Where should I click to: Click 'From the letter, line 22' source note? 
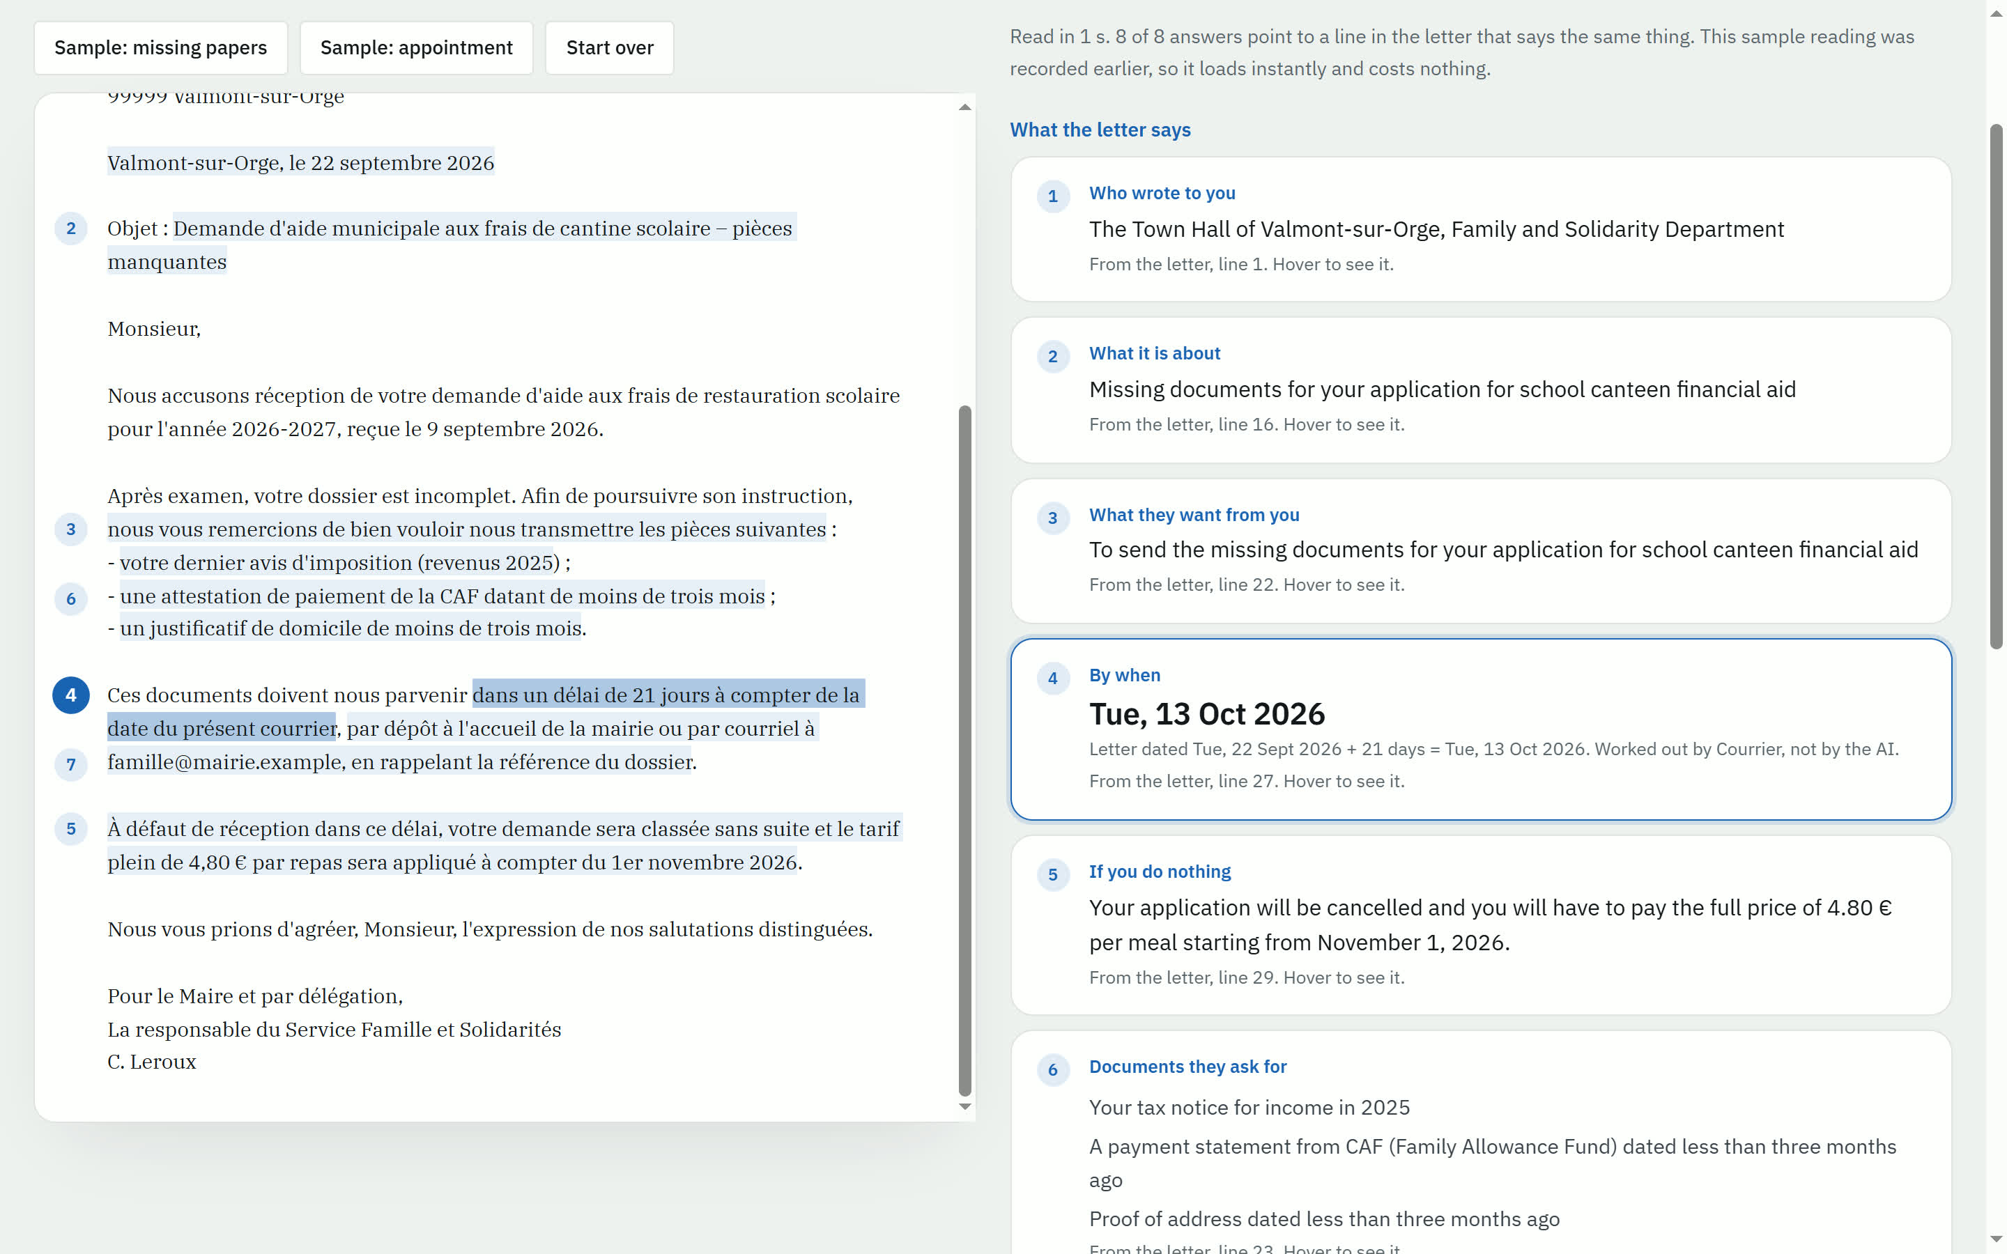point(1247,585)
